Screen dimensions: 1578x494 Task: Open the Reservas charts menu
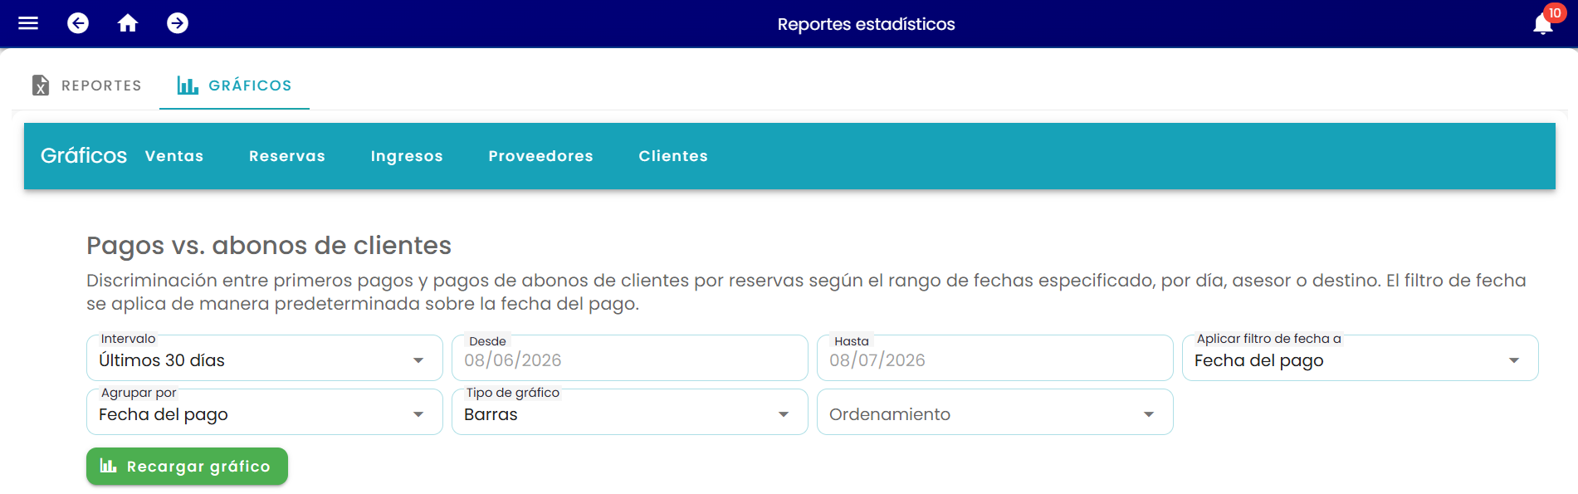pyautogui.click(x=287, y=156)
